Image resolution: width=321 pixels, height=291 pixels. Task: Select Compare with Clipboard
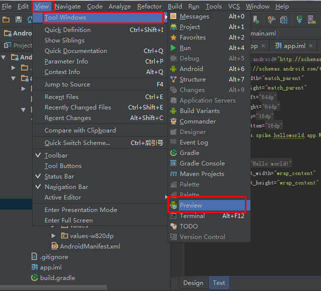(100, 130)
